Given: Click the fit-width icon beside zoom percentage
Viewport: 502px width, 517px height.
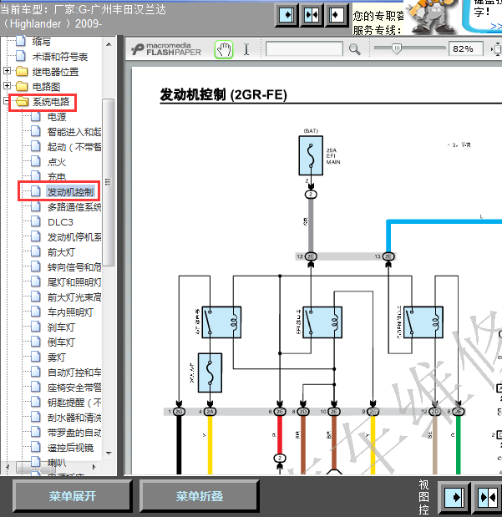Looking at the screenshot, I should tap(496, 49).
